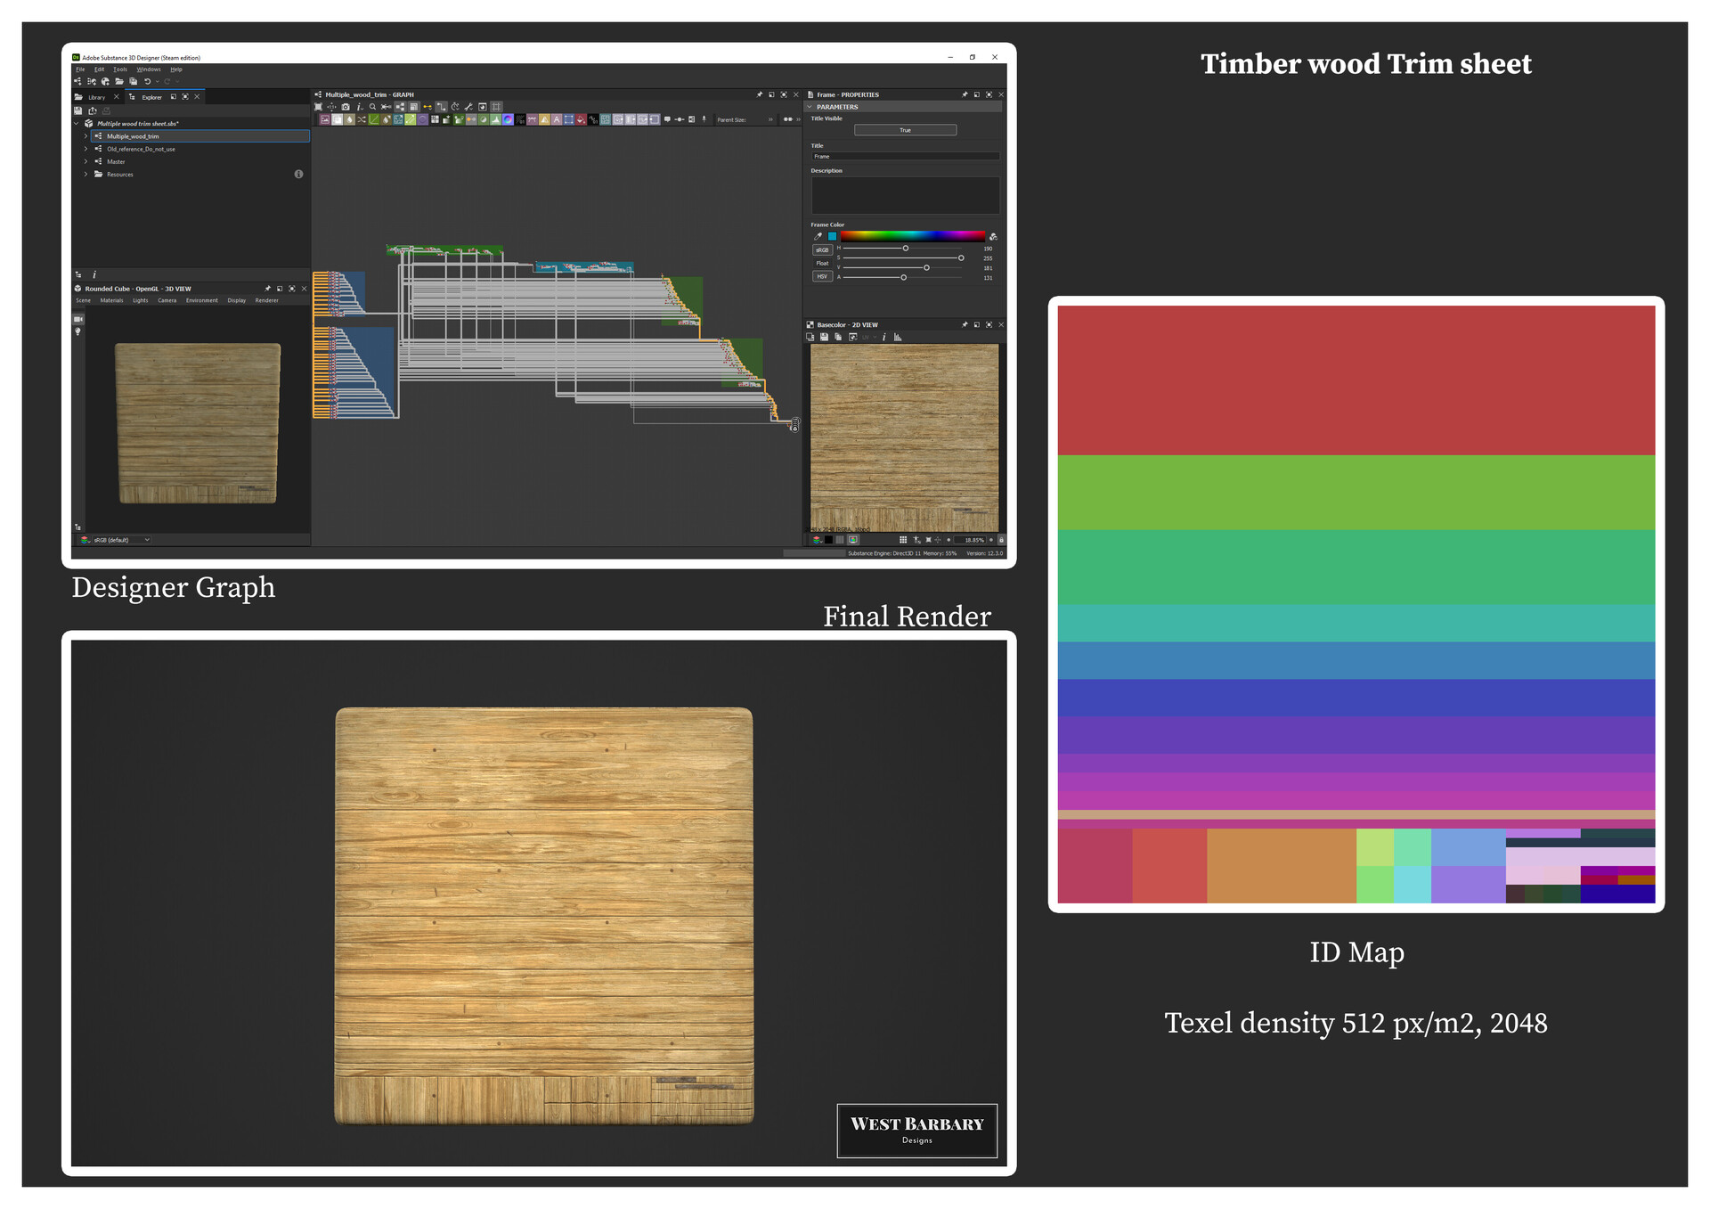Select the eyedropper tool for Frame Color

click(x=818, y=237)
